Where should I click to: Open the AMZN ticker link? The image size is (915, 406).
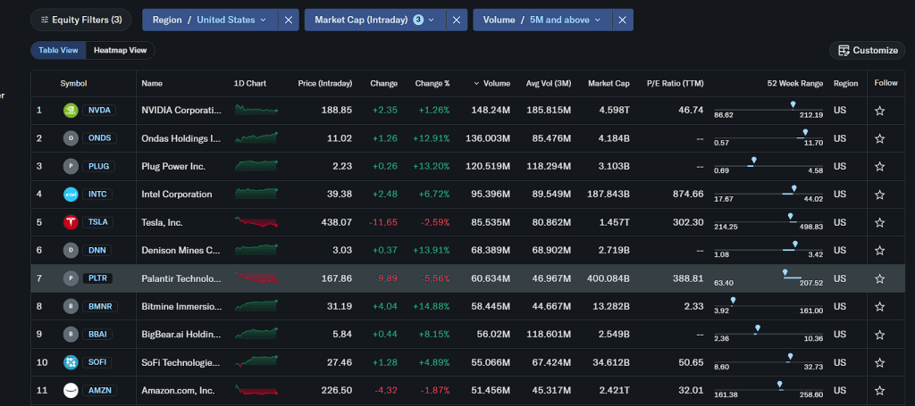(99, 390)
